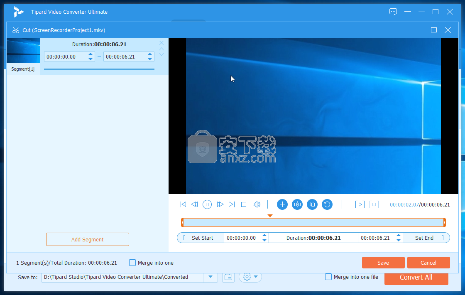Move Segment[1] down in the list
The image size is (465, 295).
click(162, 54)
